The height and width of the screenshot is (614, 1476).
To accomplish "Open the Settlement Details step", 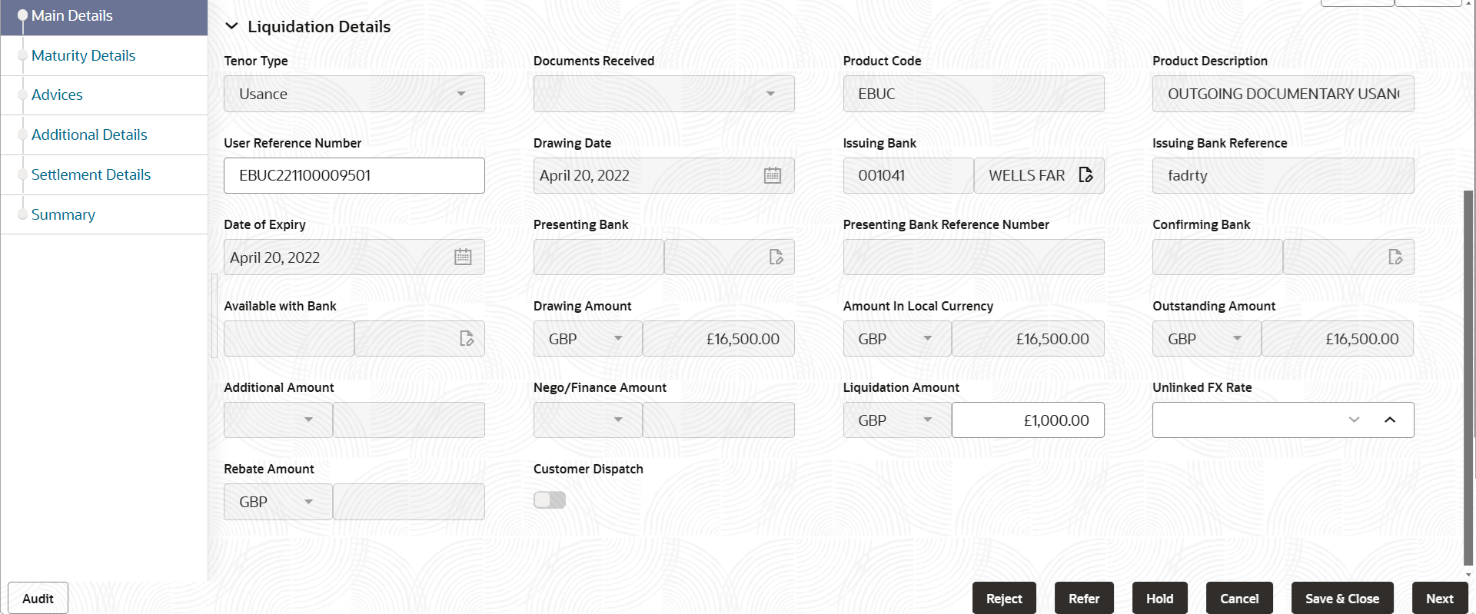I will (x=91, y=174).
